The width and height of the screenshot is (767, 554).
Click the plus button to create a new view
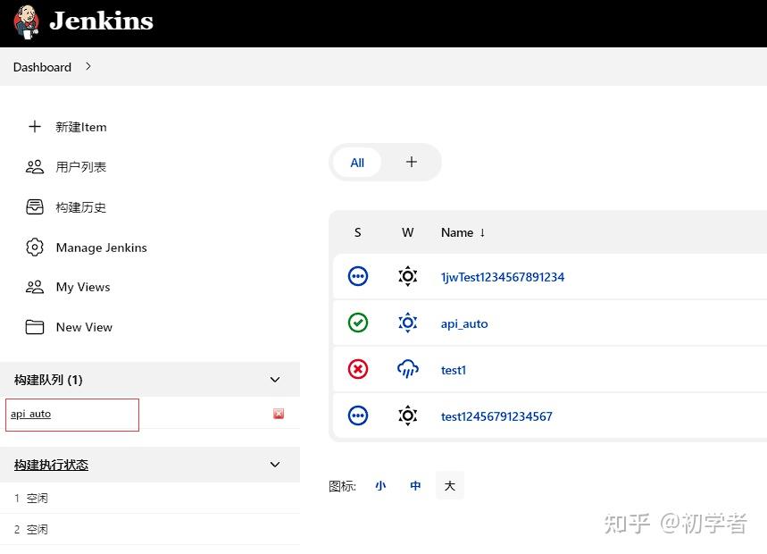[411, 163]
